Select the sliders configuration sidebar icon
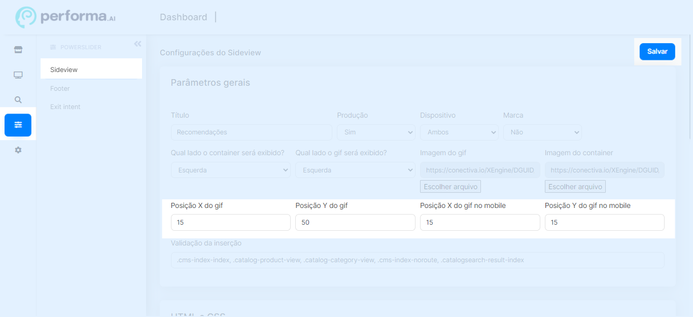Image resolution: width=693 pixels, height=317 pixels. (x=18, y=125)
